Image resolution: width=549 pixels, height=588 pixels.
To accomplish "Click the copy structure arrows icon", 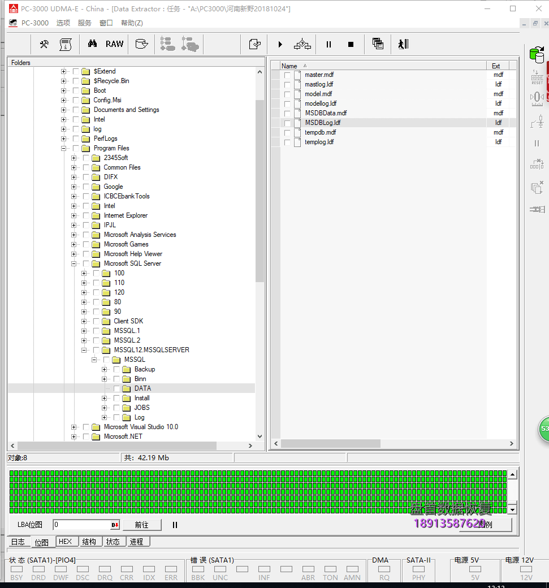I will tap(302, 44).
